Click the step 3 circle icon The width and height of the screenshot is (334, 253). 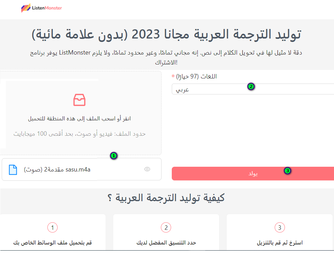[x=279, y=227]
